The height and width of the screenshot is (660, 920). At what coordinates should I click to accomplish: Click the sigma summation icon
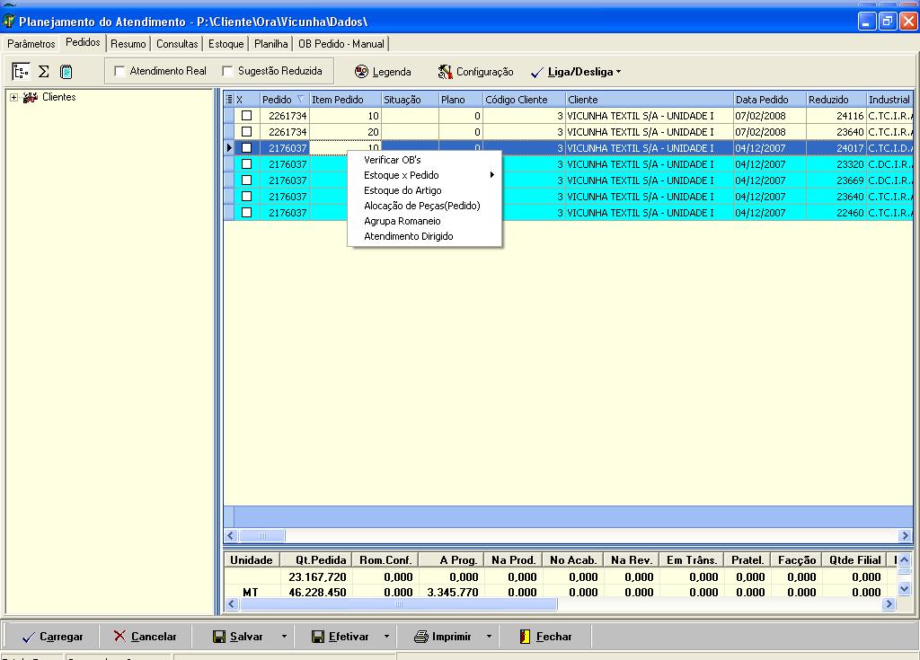[x=43, y=72]
